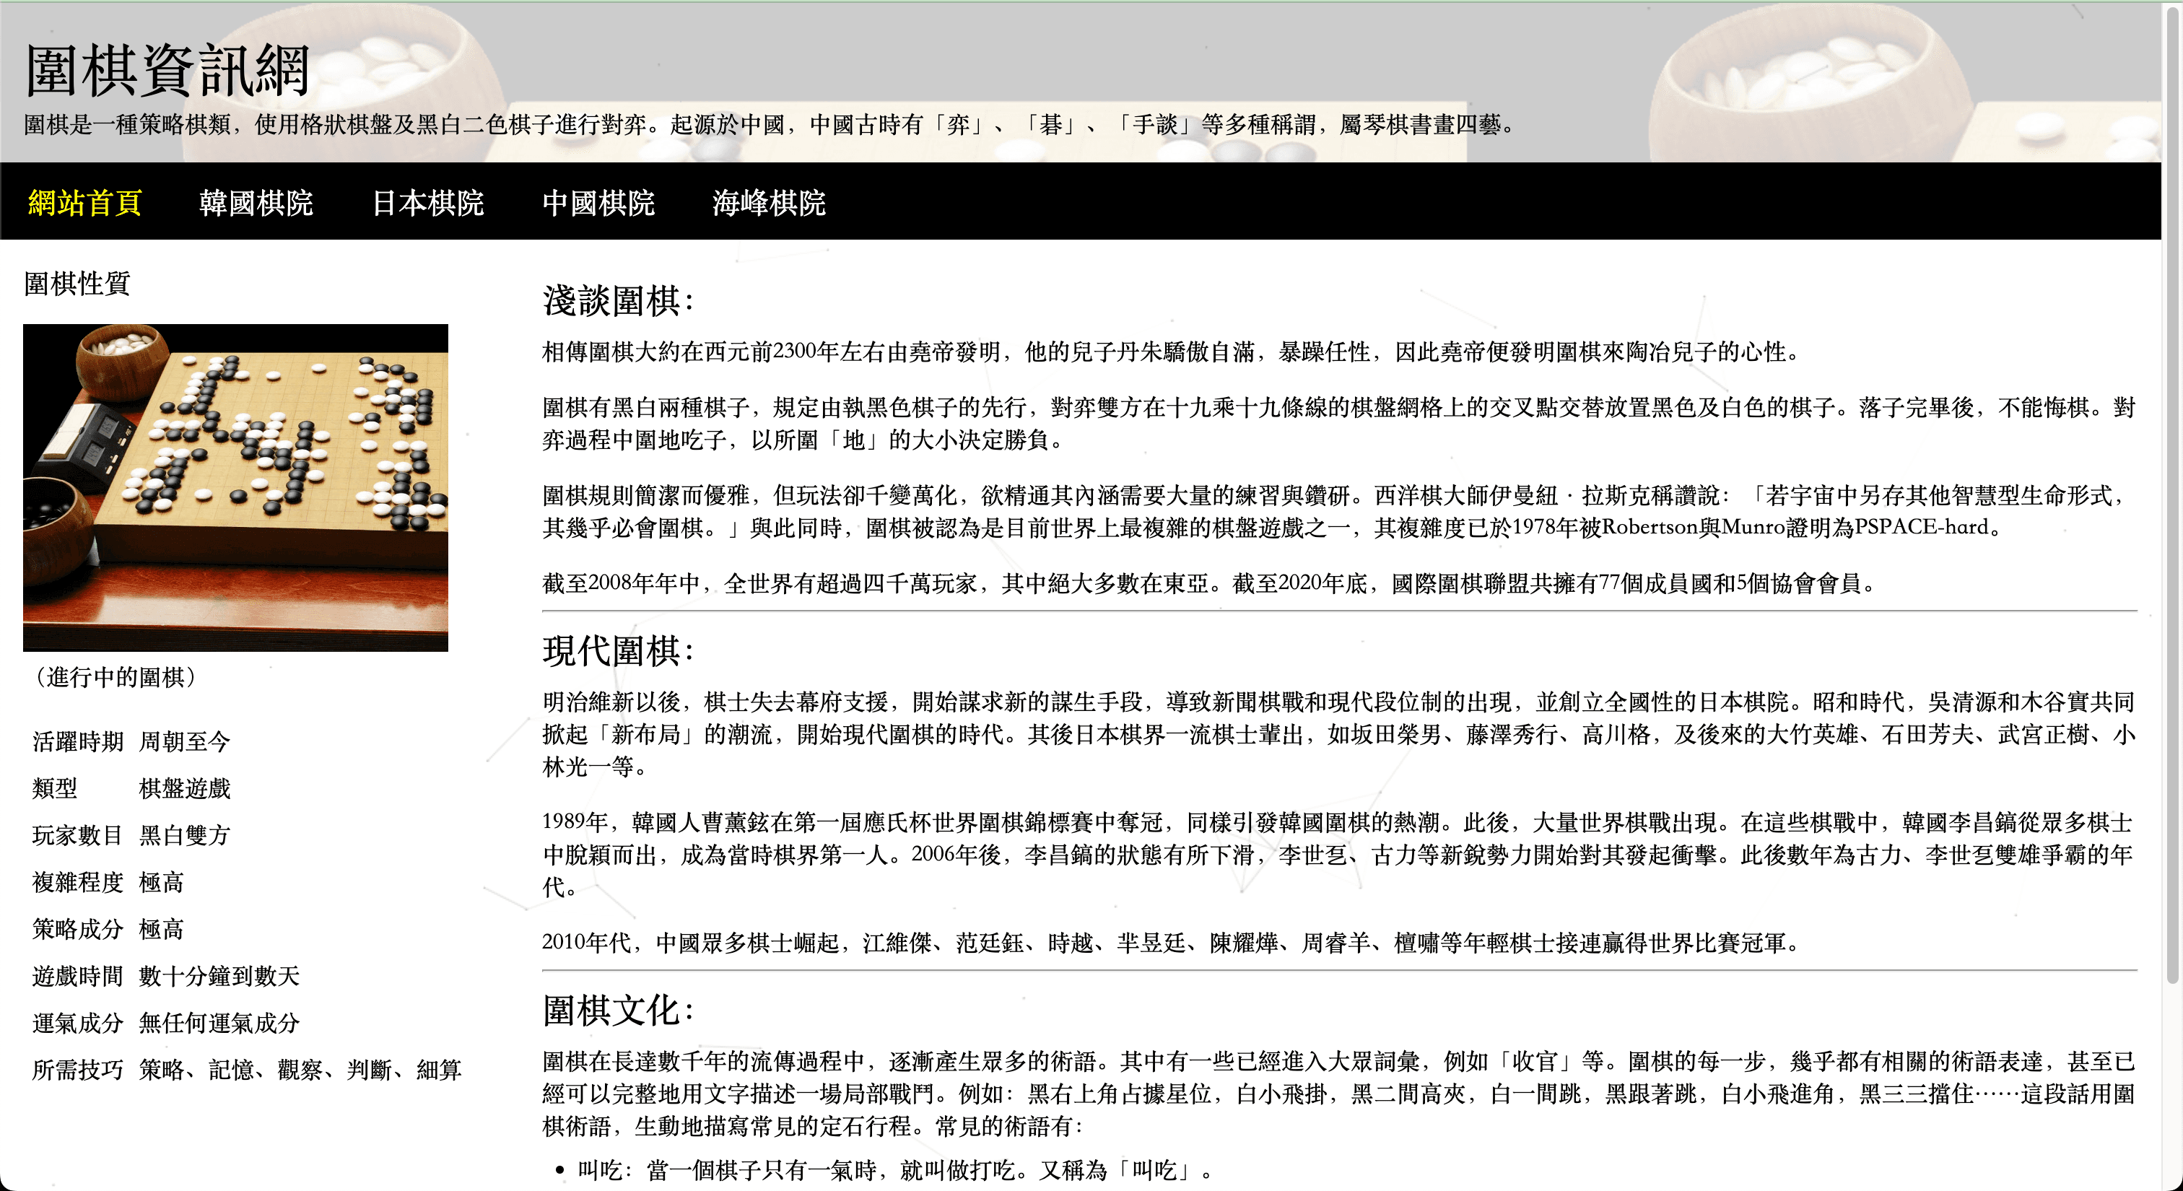Open the 網站首頁 navigation link

84,204
